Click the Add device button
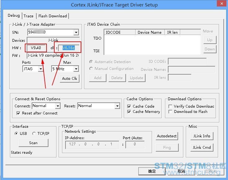Screen dimensions: 228x180 coord(98,78)
